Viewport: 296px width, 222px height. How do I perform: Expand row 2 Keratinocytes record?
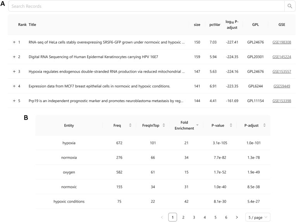(14, 57)
